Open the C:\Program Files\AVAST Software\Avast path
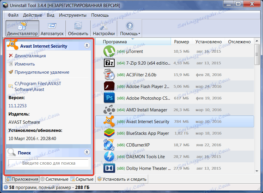263x193 pixels. click(38, 87)
